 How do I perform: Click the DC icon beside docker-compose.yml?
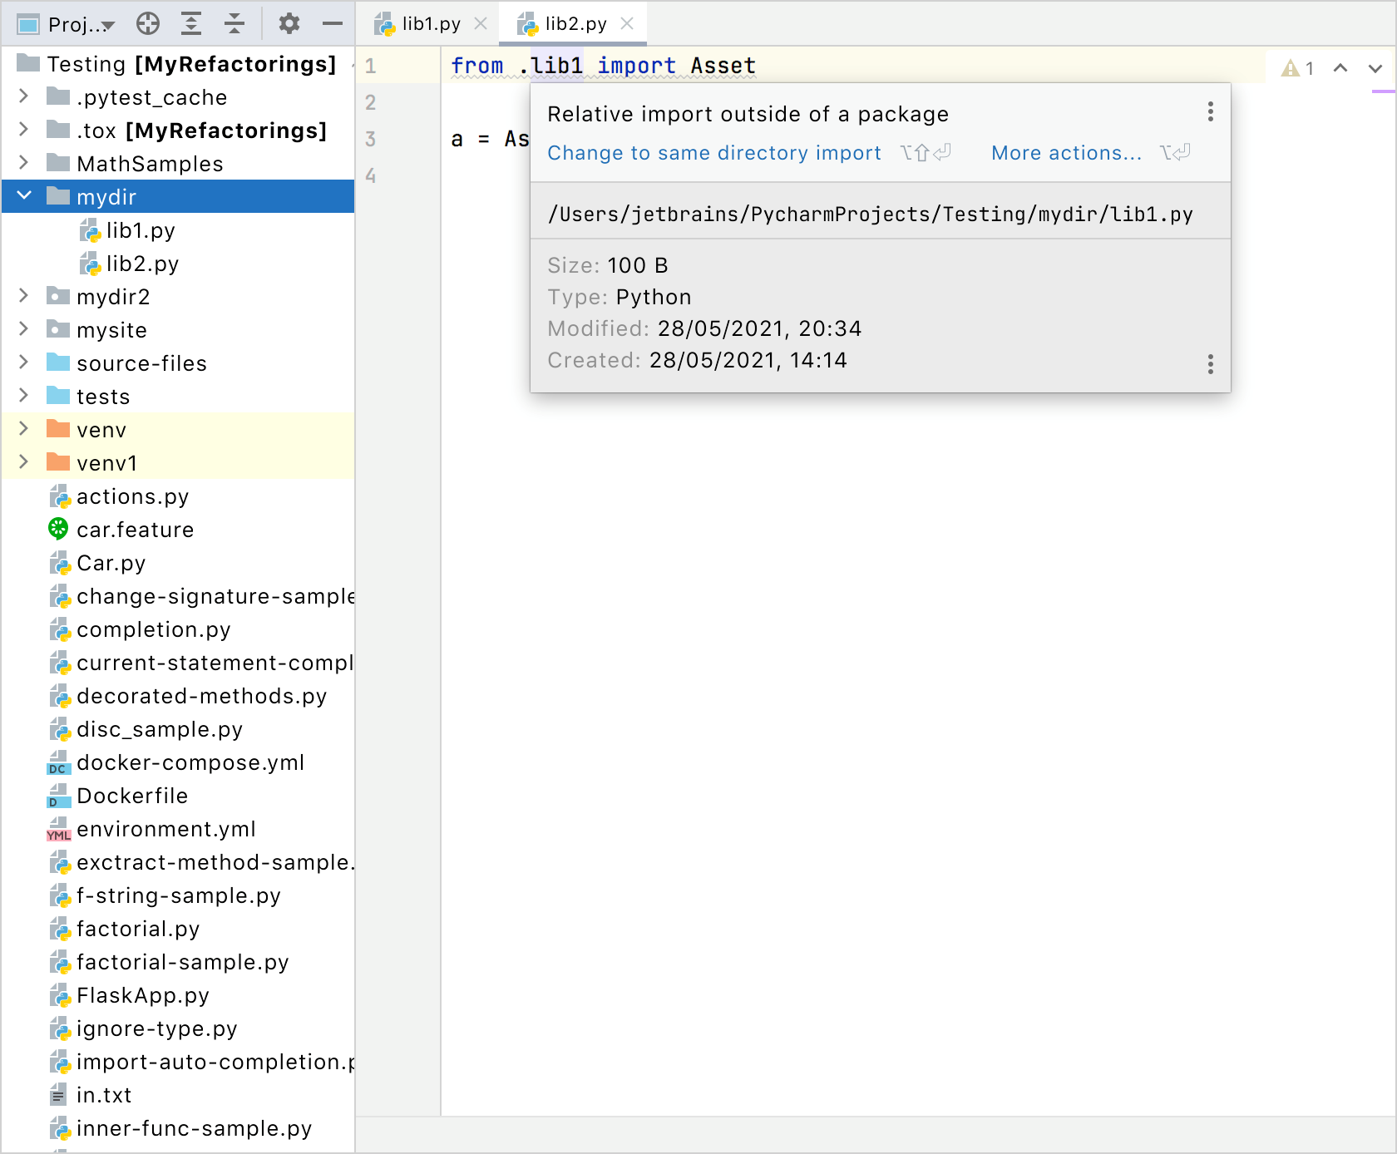57,762
